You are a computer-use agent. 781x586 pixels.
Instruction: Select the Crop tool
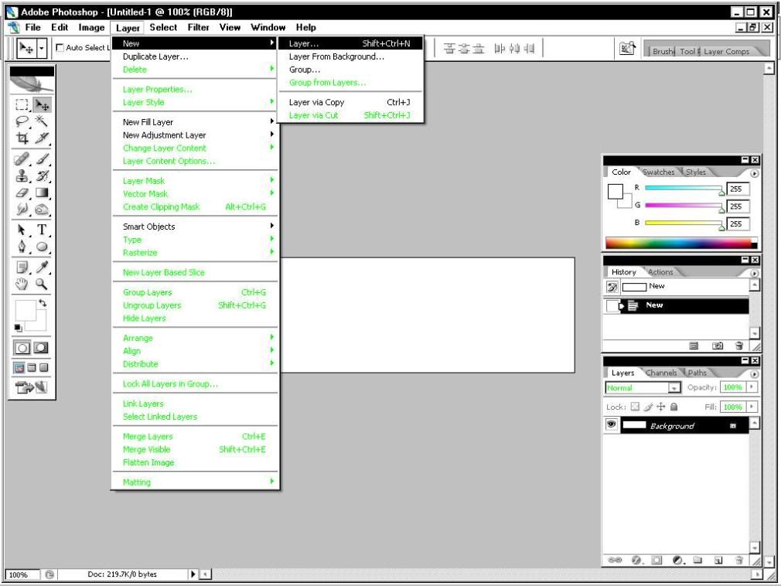coord(22,138)
